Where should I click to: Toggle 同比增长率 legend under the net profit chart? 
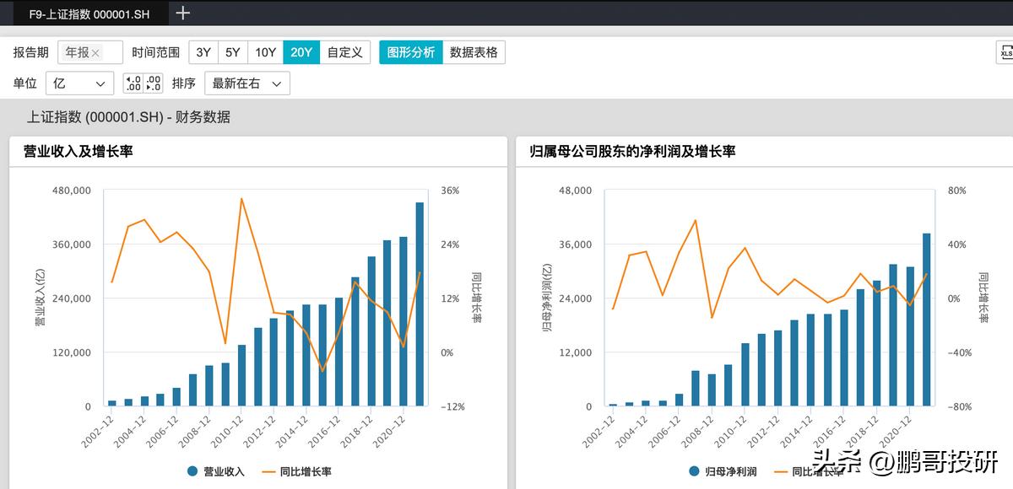tap(815, 470)
